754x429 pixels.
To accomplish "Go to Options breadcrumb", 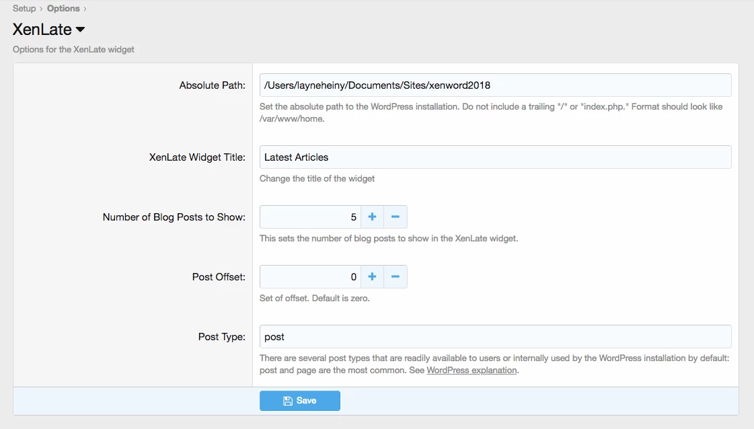I will [x=63, y=8].
